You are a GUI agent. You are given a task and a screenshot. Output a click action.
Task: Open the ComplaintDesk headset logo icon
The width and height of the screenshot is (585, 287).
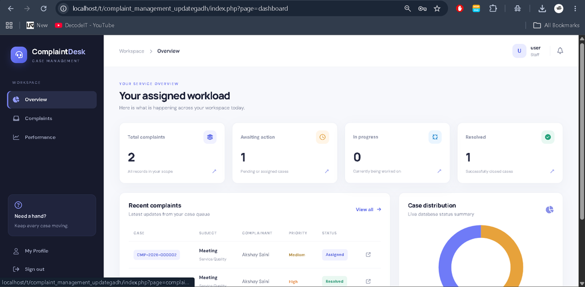click(x=19, y=55)
